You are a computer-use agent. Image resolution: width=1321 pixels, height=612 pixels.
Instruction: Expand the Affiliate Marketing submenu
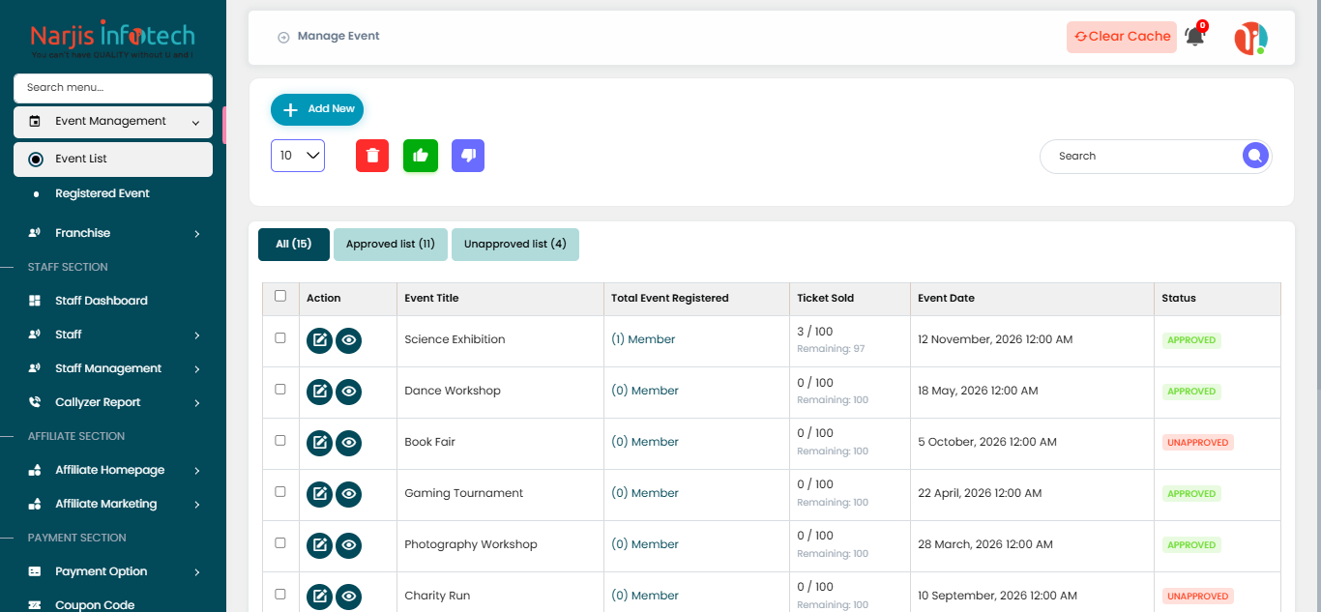click(x=113, y=504)
